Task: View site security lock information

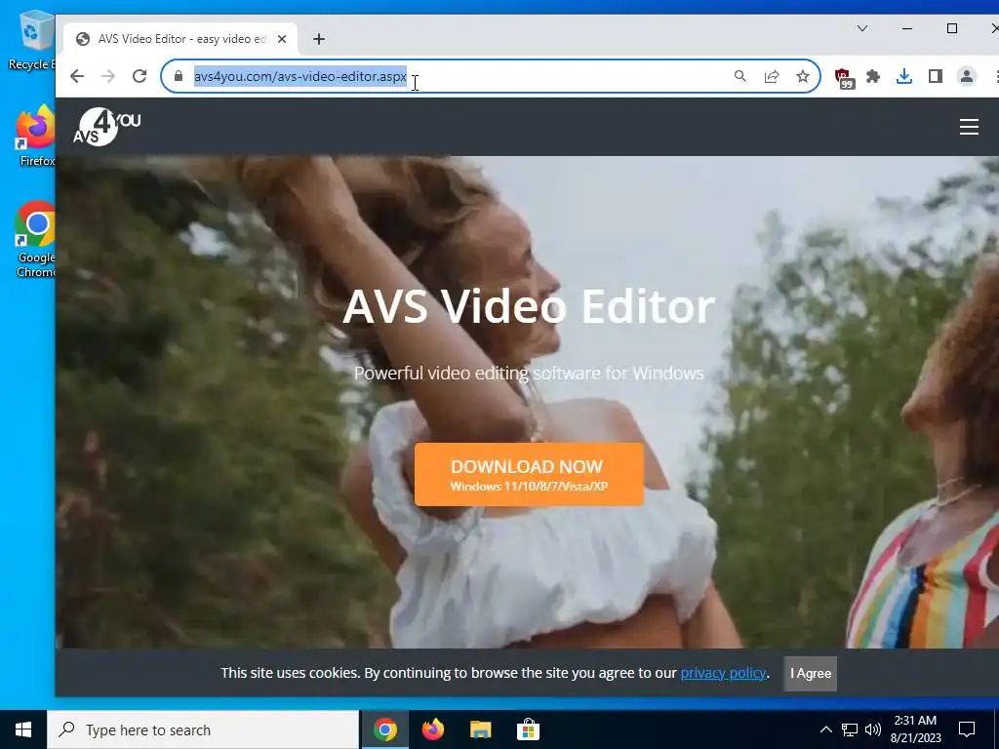Action: [179, 76]
